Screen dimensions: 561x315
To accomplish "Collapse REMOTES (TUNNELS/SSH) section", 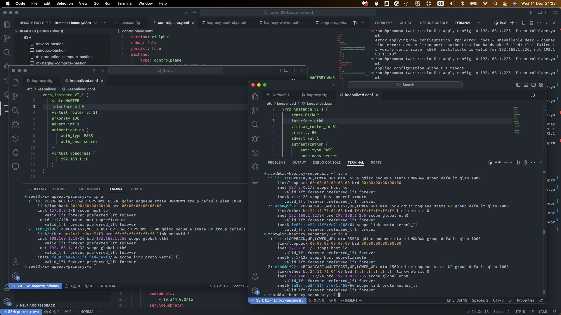I will tap(41, 31).
